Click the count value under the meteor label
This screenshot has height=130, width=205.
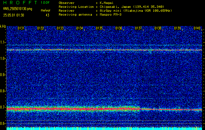[47, 15]
